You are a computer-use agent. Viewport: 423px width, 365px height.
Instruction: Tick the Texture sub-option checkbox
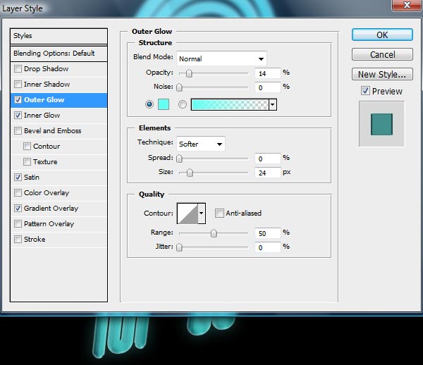pyautogui.click(x=27, y=162)
